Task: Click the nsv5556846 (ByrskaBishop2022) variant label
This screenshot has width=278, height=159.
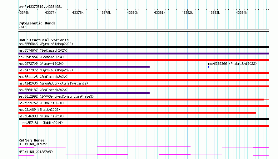Action: click(x=46, y=44)
